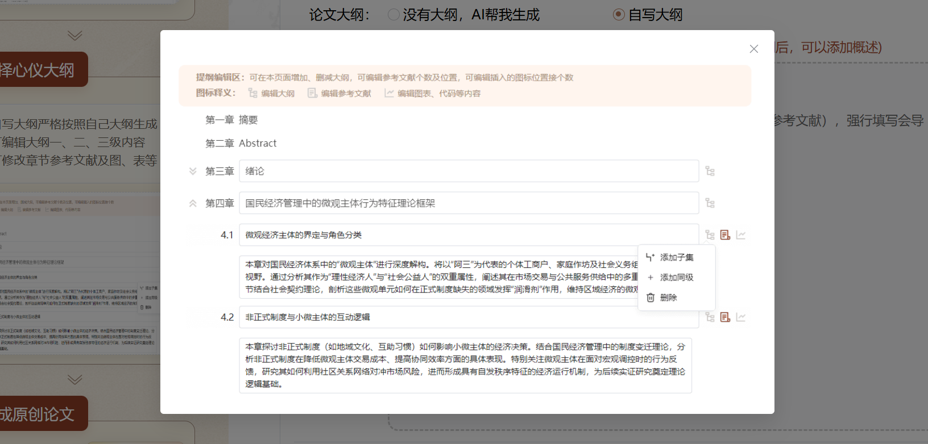Image resolution: width=928 pixels, height=444 pixels.
Task: Open outline edit icon for chapter three
Action: pos(710,171)
